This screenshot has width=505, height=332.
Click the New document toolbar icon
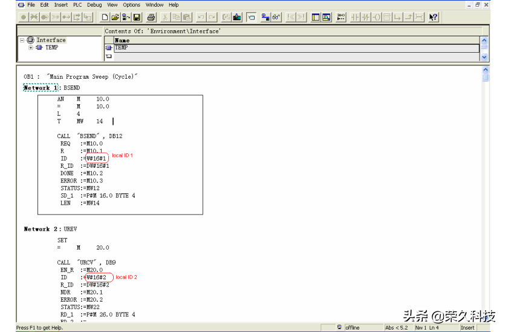[105, 18]
